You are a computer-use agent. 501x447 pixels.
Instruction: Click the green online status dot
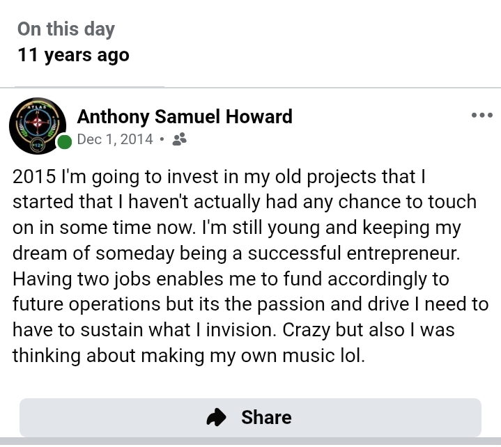(x=65, y=143)
